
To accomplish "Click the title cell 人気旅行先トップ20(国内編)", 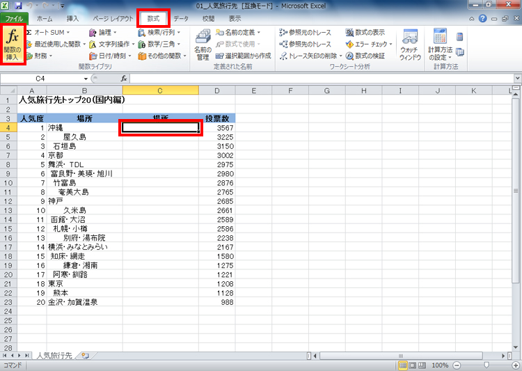I will click(72, 100).
